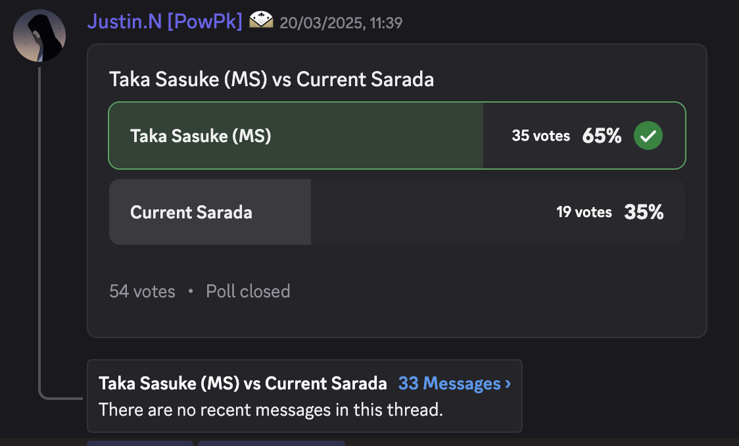Select the Taka Sasuke (MS) answer label
The height and width of the screenshot is (446, 739).
[201, 136]
